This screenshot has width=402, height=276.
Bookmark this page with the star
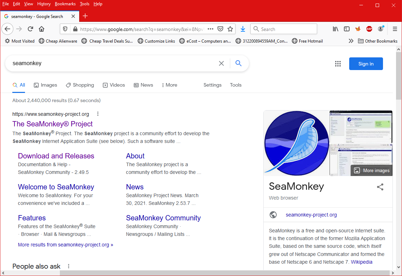click(230, 29)
